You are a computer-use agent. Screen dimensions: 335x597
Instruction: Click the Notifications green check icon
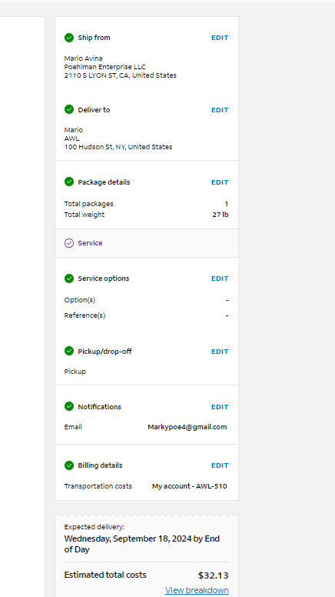69,407
